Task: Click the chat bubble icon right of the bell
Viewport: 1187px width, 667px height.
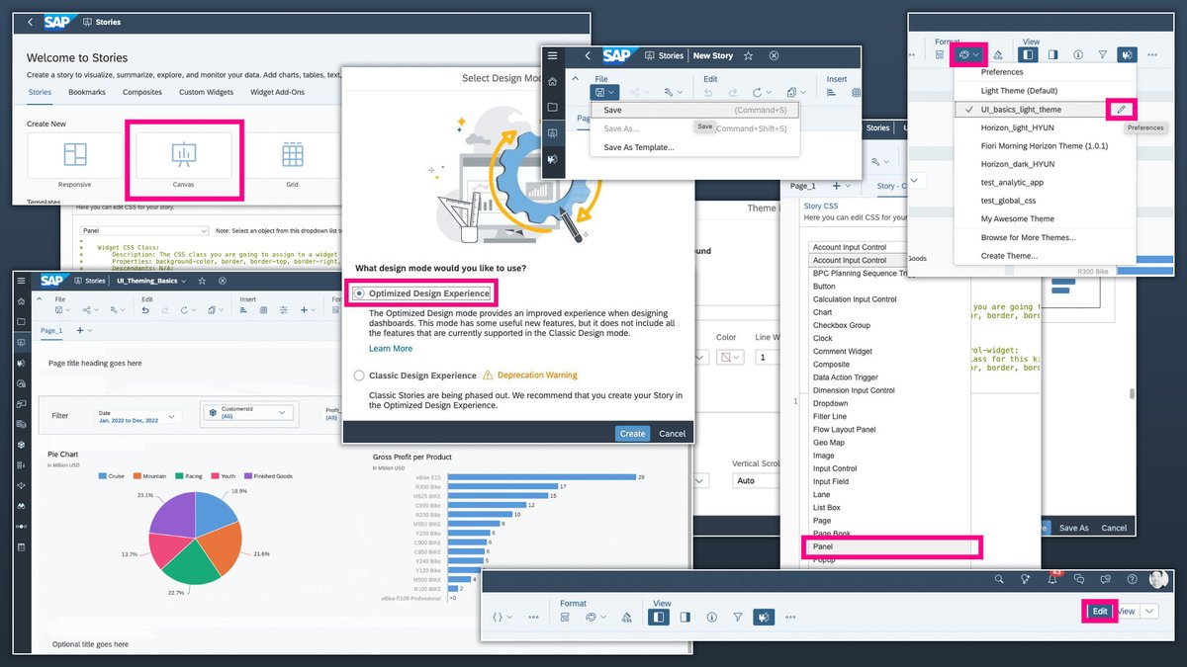Action: [x=1080, y=579]
